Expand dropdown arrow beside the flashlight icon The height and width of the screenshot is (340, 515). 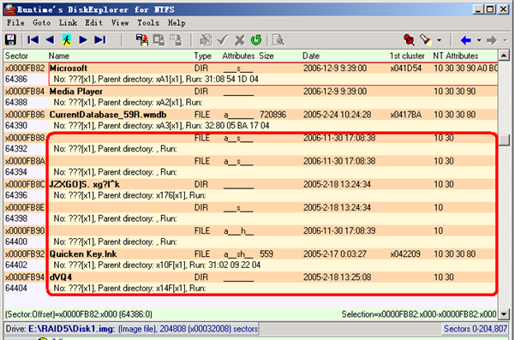[x=439, y=40]
